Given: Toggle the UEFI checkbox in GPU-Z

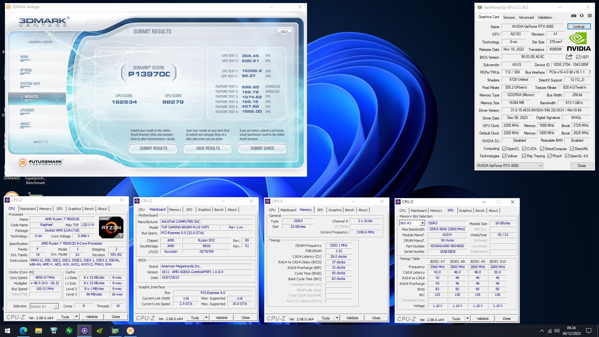Looking at the screenshot, I should tap(578, 57).
